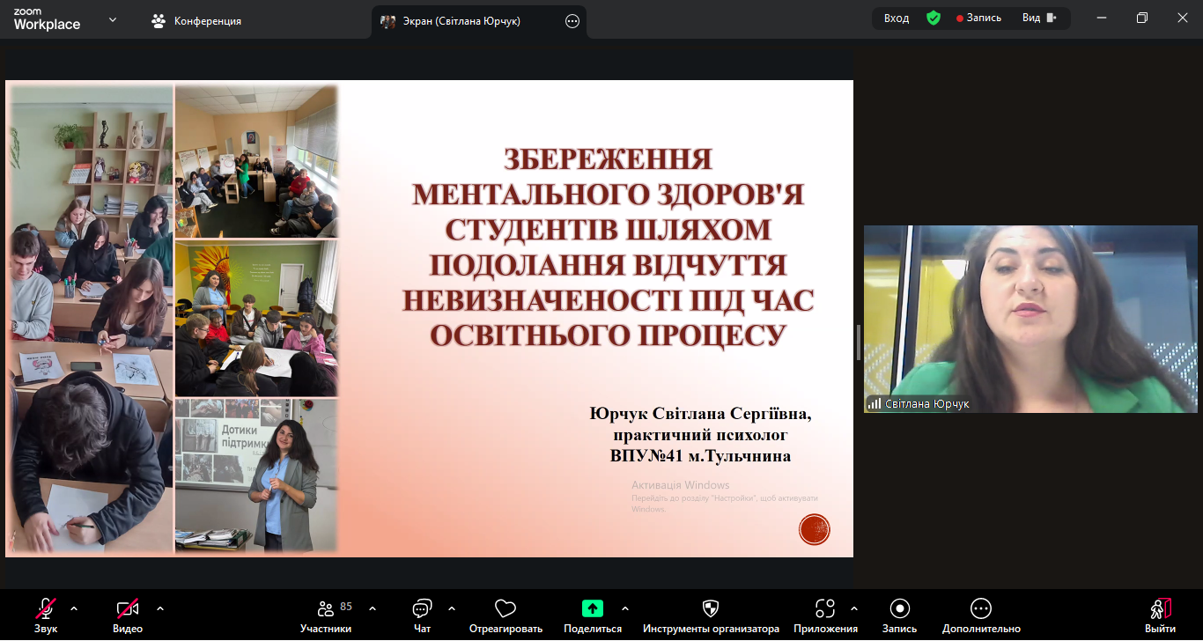Viewport: 1203px width, 641px height.
Task: Open the Чат chat panel
Action: [x=422, y=609]
